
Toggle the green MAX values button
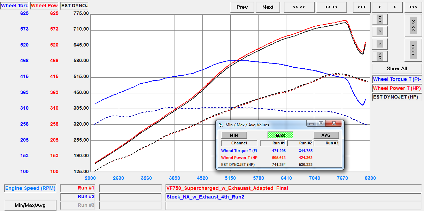(x=280, y=135)
